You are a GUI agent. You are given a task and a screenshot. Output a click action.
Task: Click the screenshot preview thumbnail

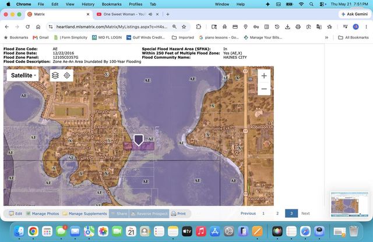350,204
